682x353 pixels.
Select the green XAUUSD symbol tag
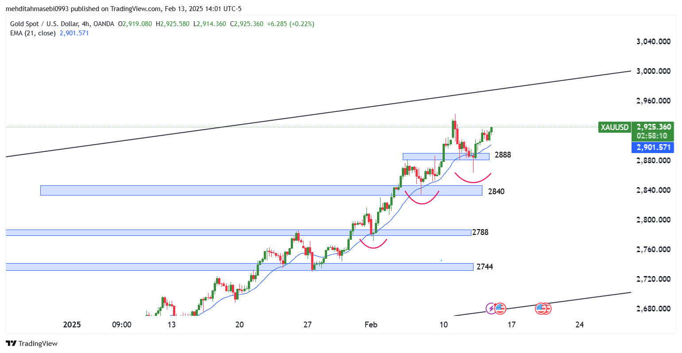coord(614,127)
